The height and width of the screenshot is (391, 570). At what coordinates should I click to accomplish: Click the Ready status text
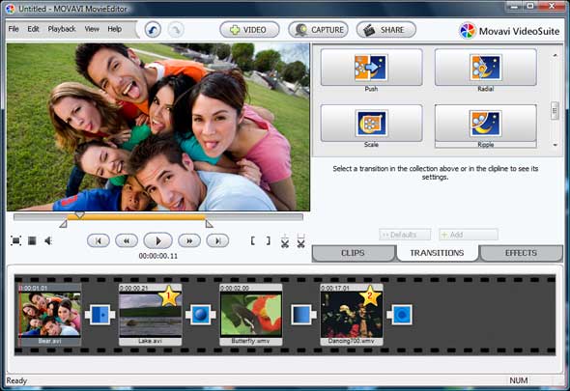[x=16, y=380]
